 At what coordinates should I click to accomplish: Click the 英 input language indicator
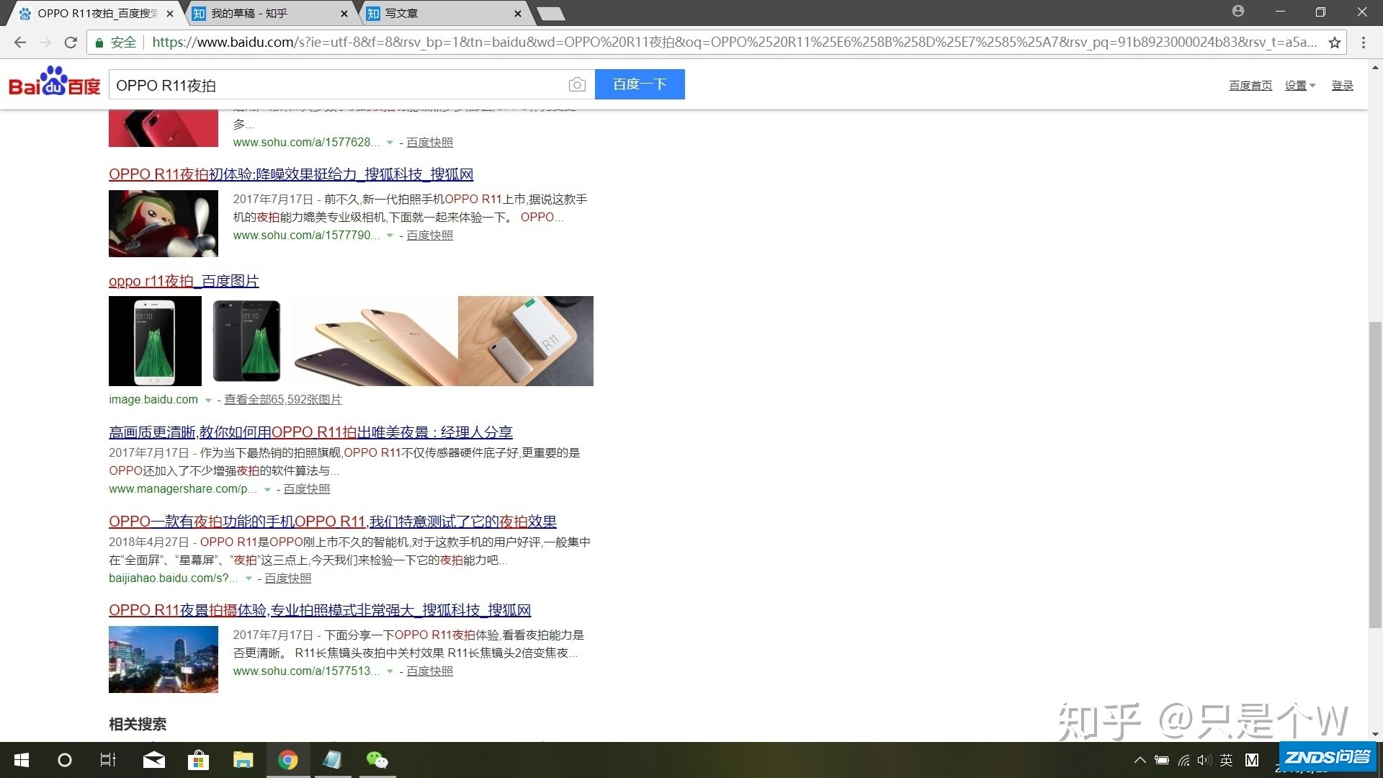[1227, 760]
